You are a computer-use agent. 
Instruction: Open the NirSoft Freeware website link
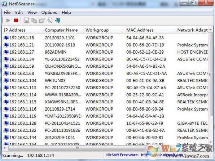point(144,155)
